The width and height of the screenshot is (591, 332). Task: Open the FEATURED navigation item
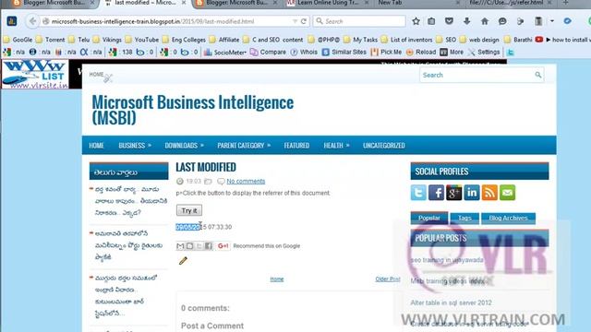[296, 146]
